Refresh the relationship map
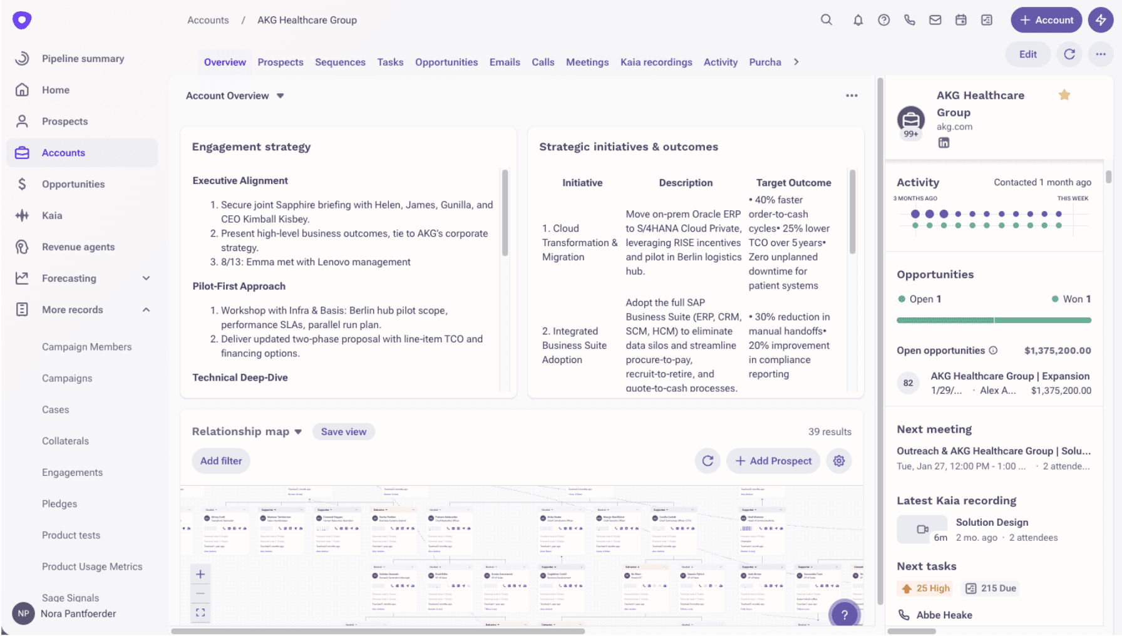Image resolution: width=1122 pixels, height=636 pixels. 708,461
